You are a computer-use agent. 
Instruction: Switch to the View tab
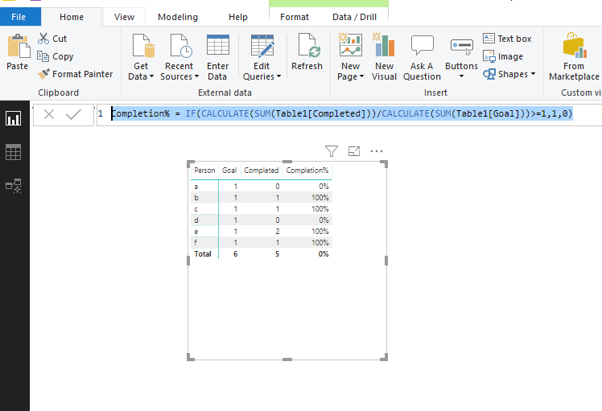pos(124,17)
